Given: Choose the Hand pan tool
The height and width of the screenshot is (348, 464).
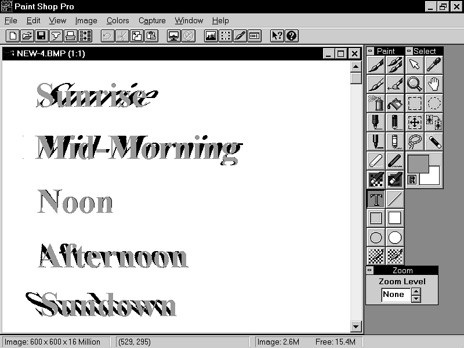Looking at the screenshot, I should point(433,84).
